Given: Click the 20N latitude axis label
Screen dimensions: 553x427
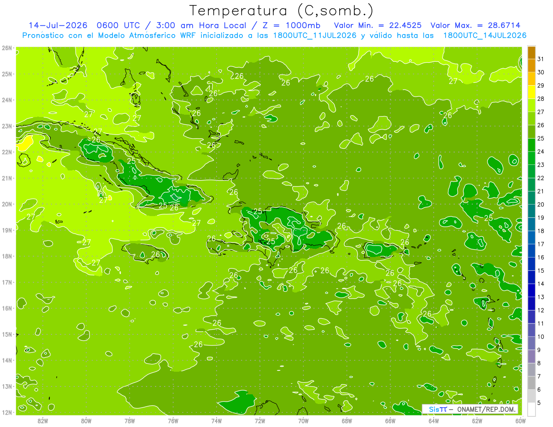Looking at the screenshot, I should pyautogui.click(x=6, y=204).
